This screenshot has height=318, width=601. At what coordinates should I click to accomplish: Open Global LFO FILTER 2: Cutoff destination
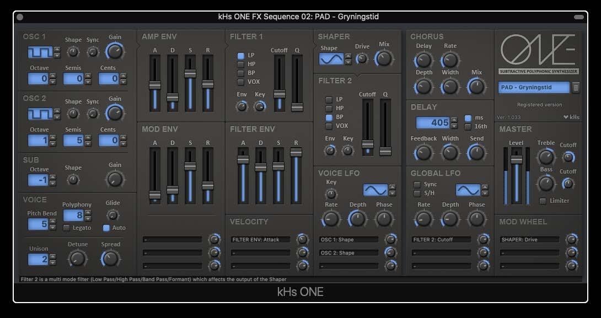point(441,240)
